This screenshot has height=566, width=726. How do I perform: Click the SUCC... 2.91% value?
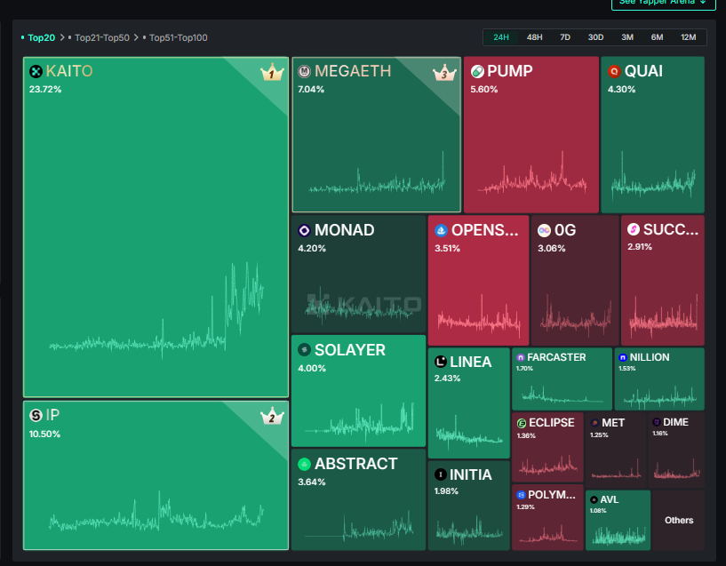[x=640, y=247]
